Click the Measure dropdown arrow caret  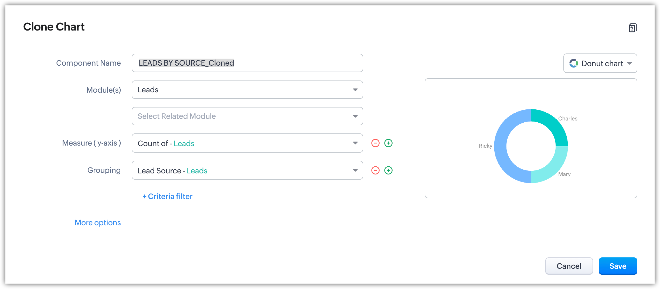(x=355, y=143)
